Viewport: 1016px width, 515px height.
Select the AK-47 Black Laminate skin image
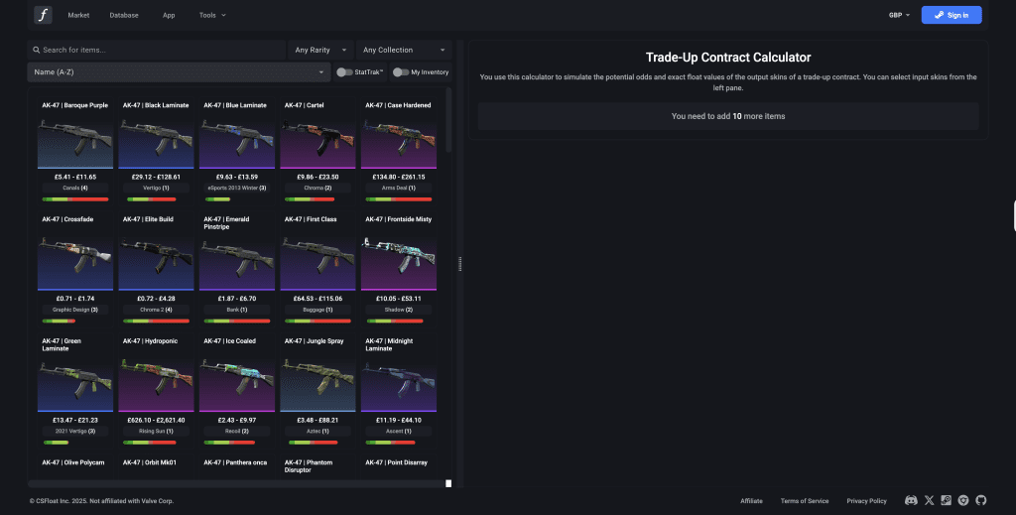pos(156,141)
